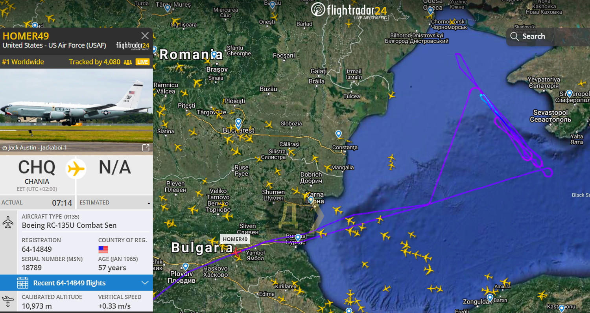Image resolution: width=590 pixels, height=313 pixels.
Task: Click the Constanța airport marker
Action: click(339, 134)
